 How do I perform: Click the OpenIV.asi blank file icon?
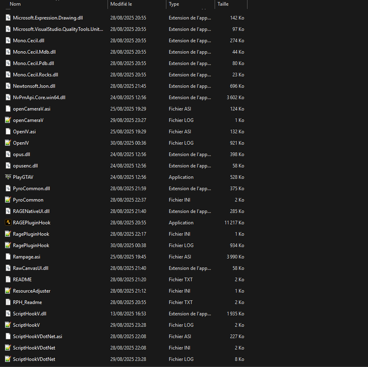point(8,131)
